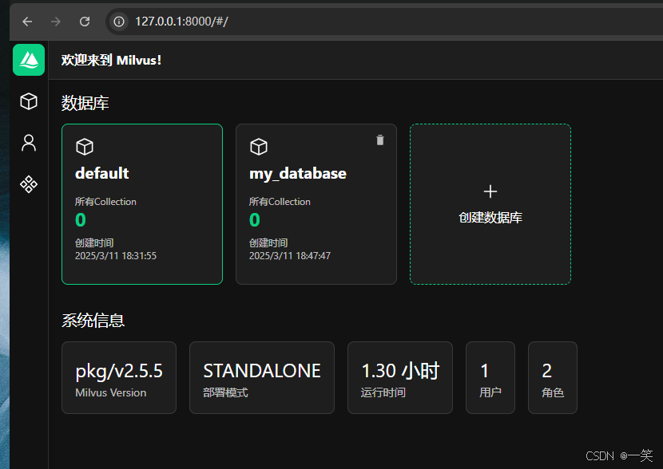Reload the browser page
This screenshot has height=469, width=663.
(x=85, y=21)
